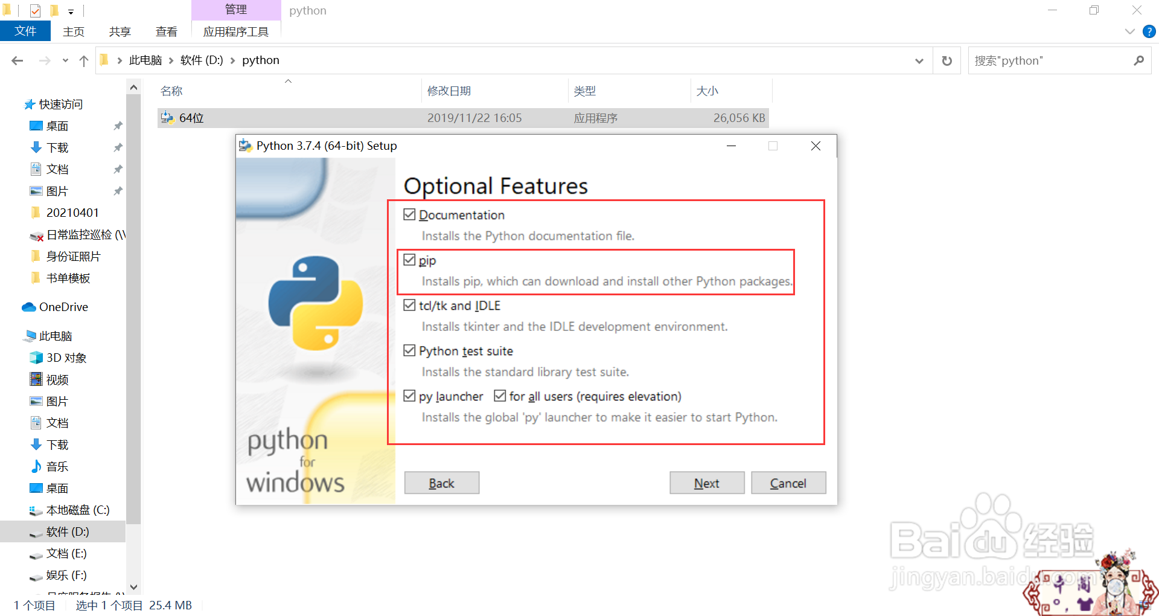Screen dimensions: 1159x616
Task: Open the quick access toolbar customize dropdown
Action: click(71, 11)
